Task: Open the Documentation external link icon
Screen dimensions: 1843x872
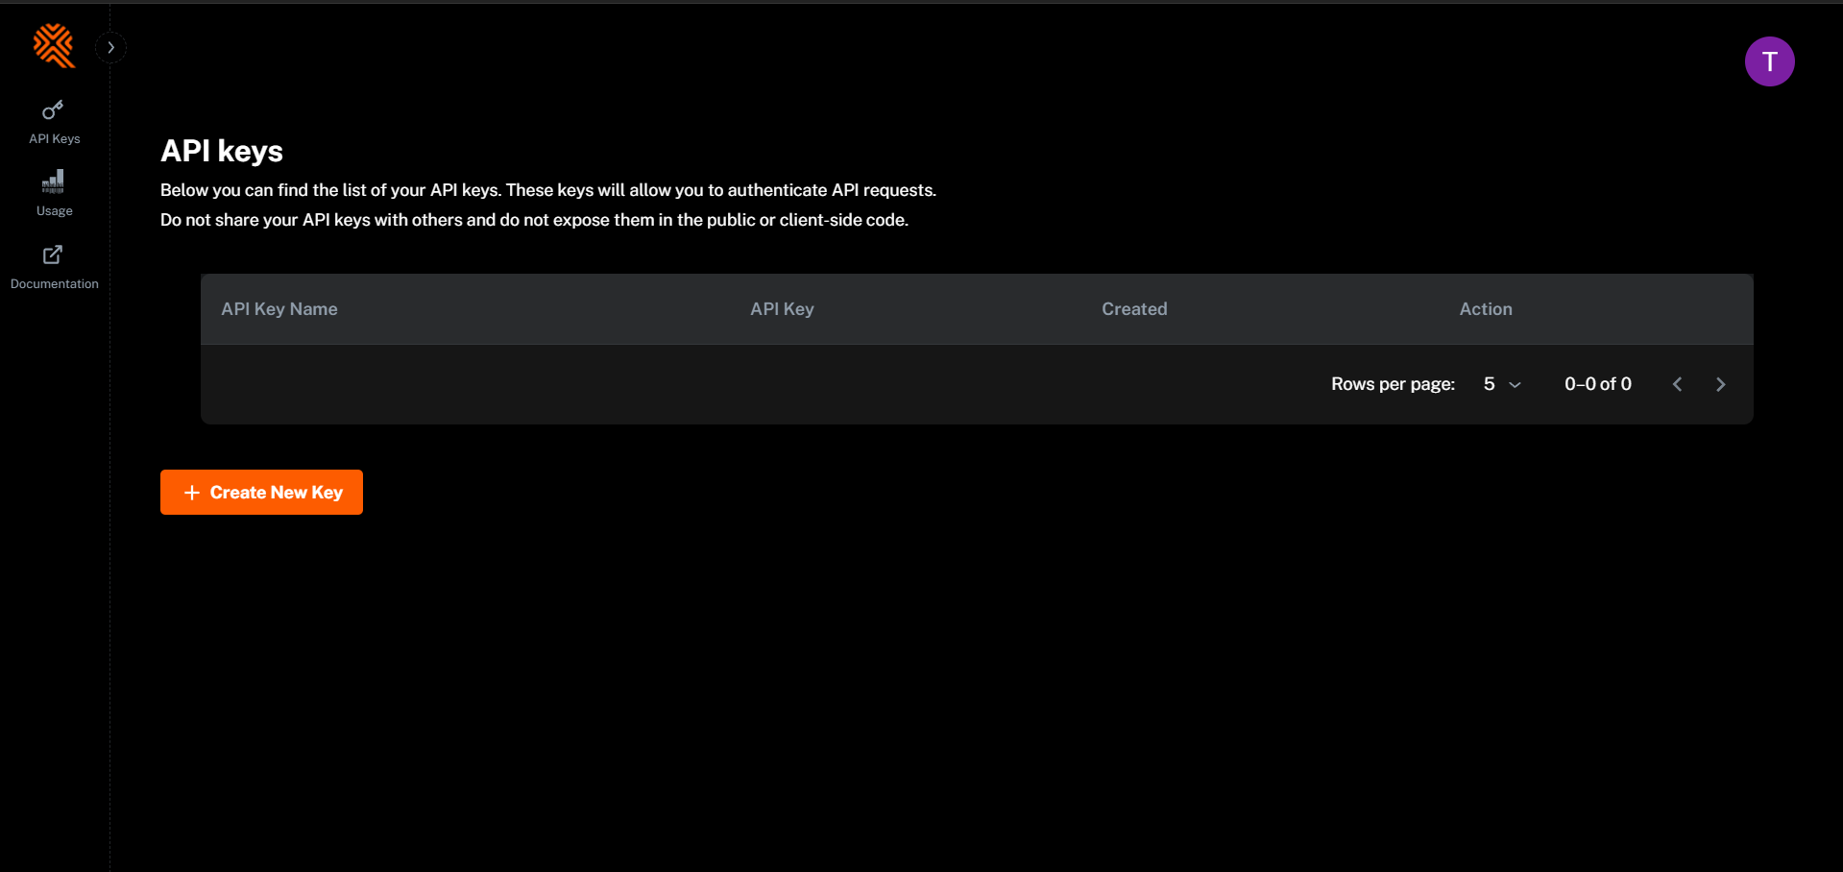Action: click(x=54, y=254)
